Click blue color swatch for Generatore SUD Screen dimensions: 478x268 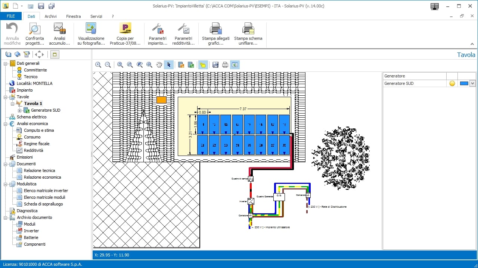tap(464, 83)
